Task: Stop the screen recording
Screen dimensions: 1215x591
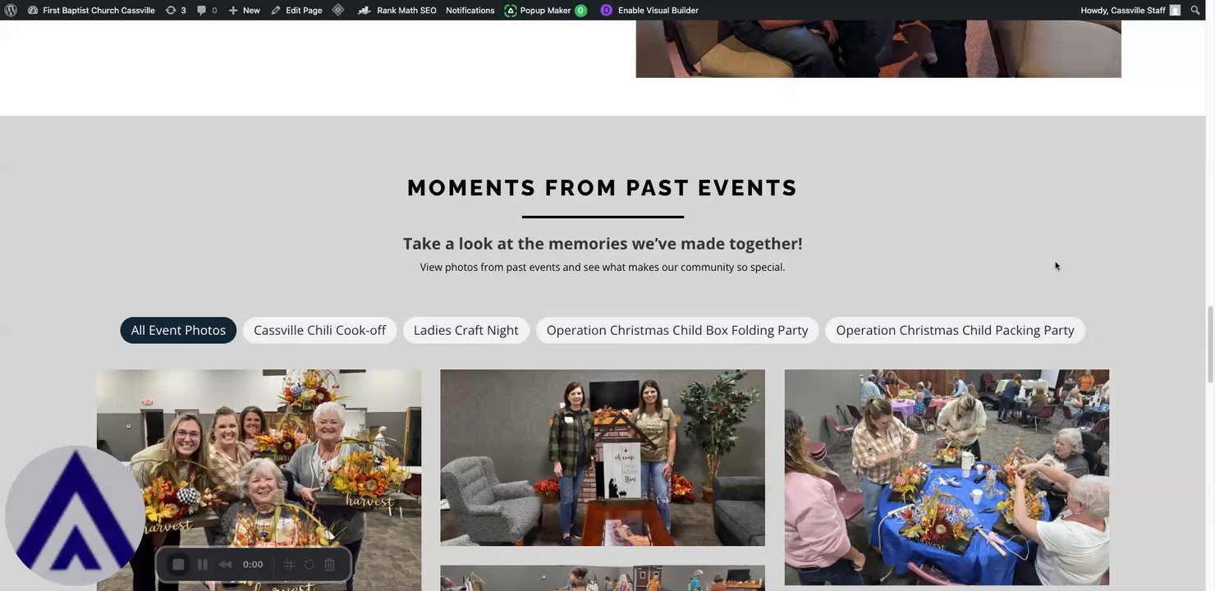Action: (178, 565)
